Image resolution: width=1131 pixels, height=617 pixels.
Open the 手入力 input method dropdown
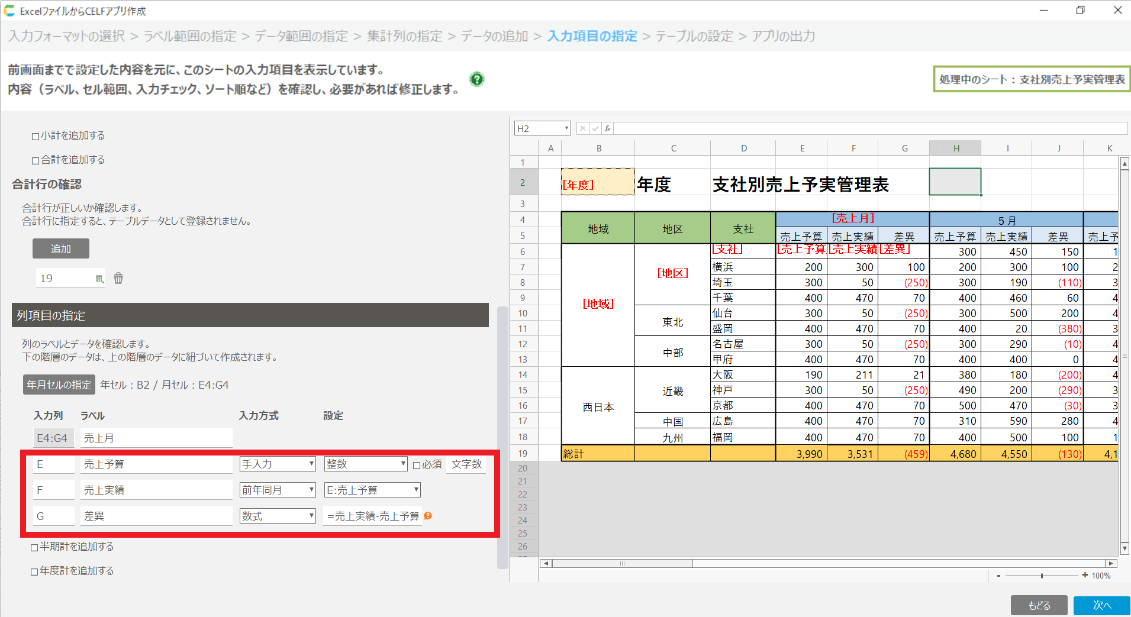(278, 464)
